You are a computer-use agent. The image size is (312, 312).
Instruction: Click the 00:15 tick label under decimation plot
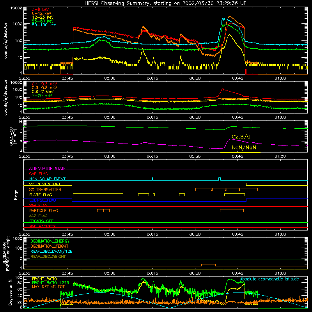pos(152,273)
